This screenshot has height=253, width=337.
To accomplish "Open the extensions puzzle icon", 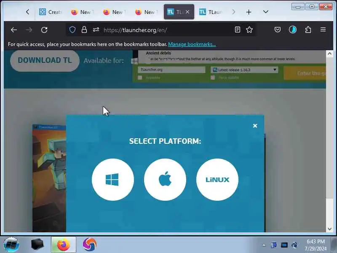I will pos(308,30).
